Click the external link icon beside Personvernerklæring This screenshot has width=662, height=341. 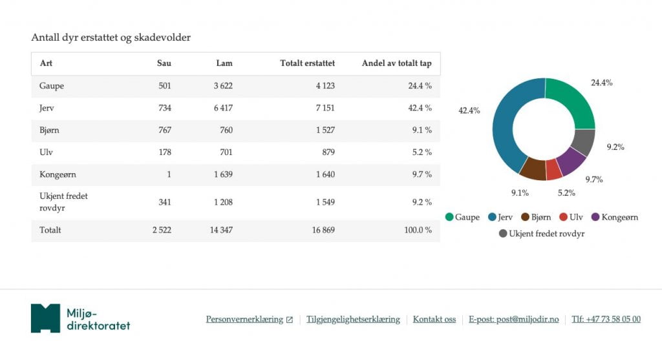coord(290,320)
